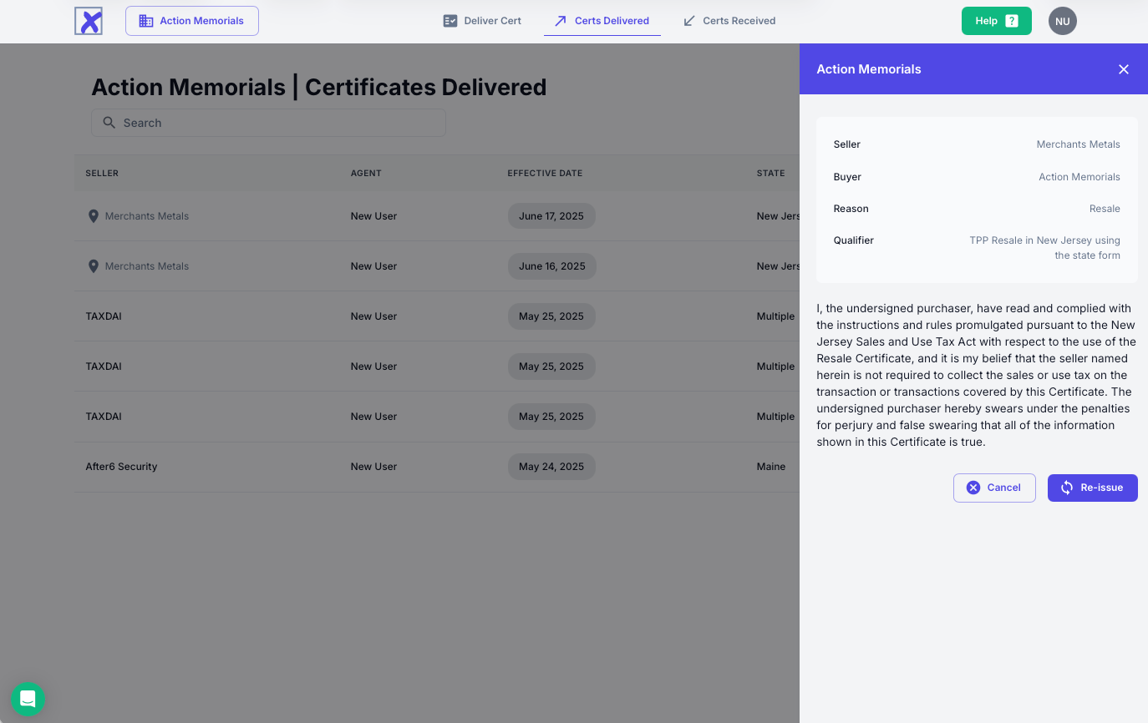Click location pin beside June 17 Merchants Metals
The width and height of the screenshot is (1148, 723).
(94, 216)
